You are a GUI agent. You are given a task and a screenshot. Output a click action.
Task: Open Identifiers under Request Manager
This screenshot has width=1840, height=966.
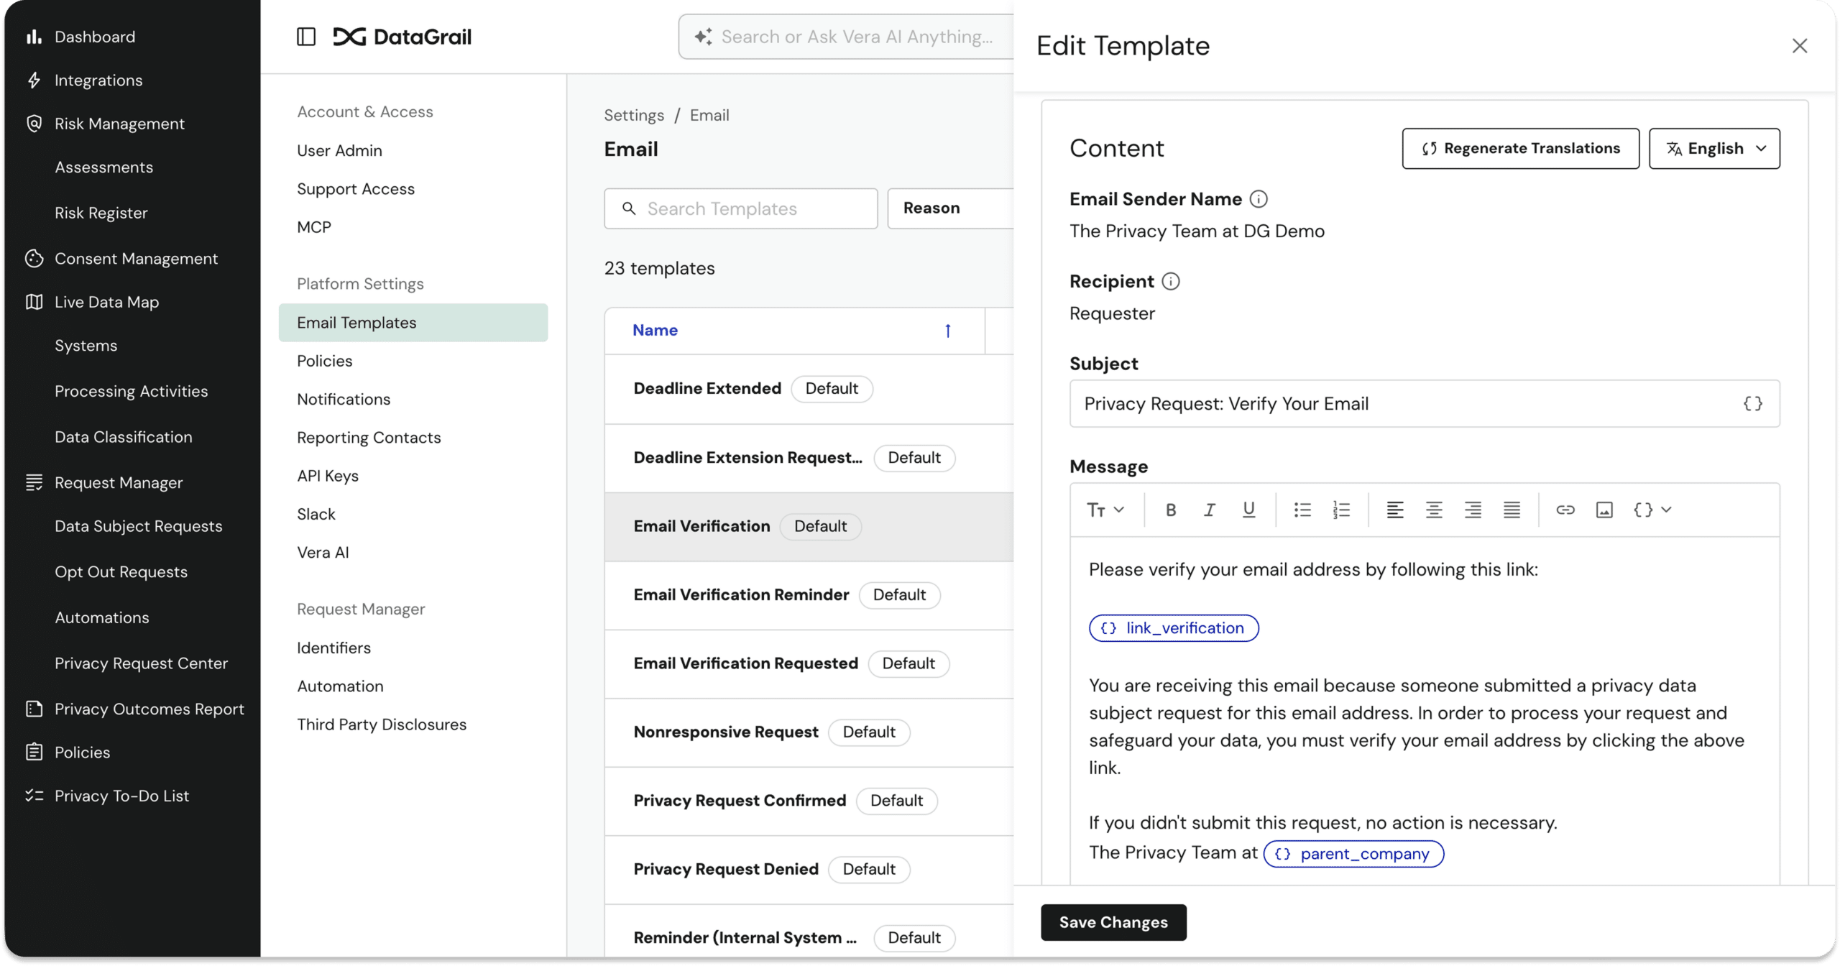tap(334, 648)
